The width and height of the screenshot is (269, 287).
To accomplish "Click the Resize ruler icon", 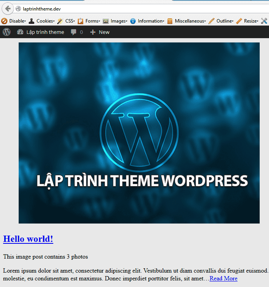I will click(239, 21).
